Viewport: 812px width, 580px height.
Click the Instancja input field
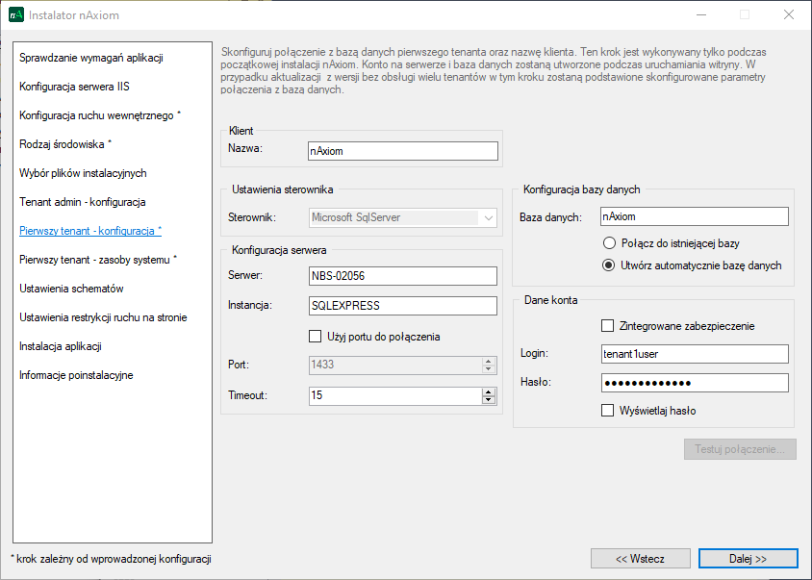[403, 306]
